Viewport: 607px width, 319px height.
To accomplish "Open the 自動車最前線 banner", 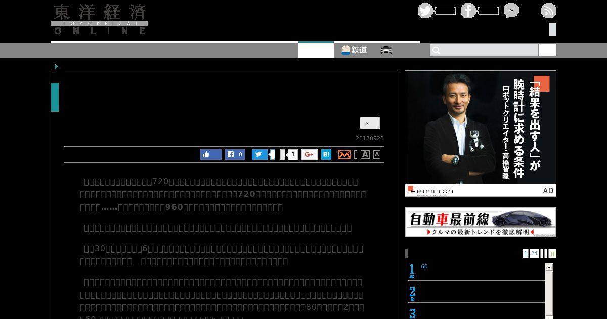I will click(480, 222).
